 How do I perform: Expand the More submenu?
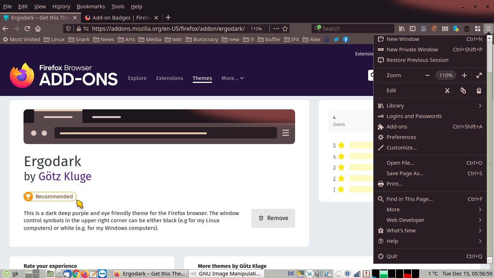pos(430,210)
